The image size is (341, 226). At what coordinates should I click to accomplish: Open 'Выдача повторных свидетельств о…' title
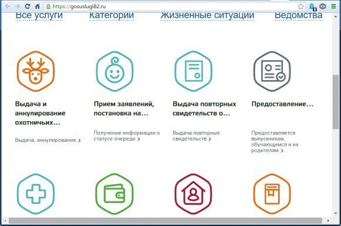[x=204, y=108]
